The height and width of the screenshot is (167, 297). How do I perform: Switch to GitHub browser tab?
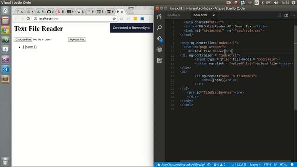(50, 12)
